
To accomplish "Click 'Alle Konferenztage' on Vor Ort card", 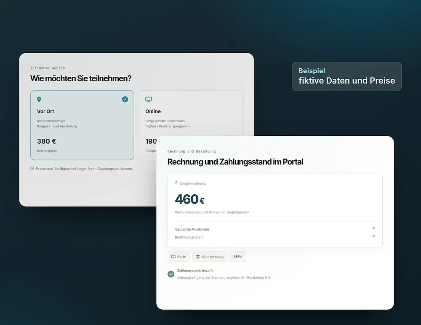I will coord(51,121).
